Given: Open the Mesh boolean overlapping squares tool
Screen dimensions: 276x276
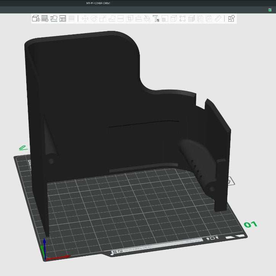Looking at the screenshot, I should click(129, 18).
